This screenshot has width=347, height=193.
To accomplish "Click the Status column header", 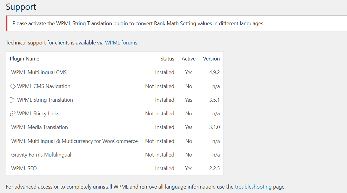I will click(167, 59).
